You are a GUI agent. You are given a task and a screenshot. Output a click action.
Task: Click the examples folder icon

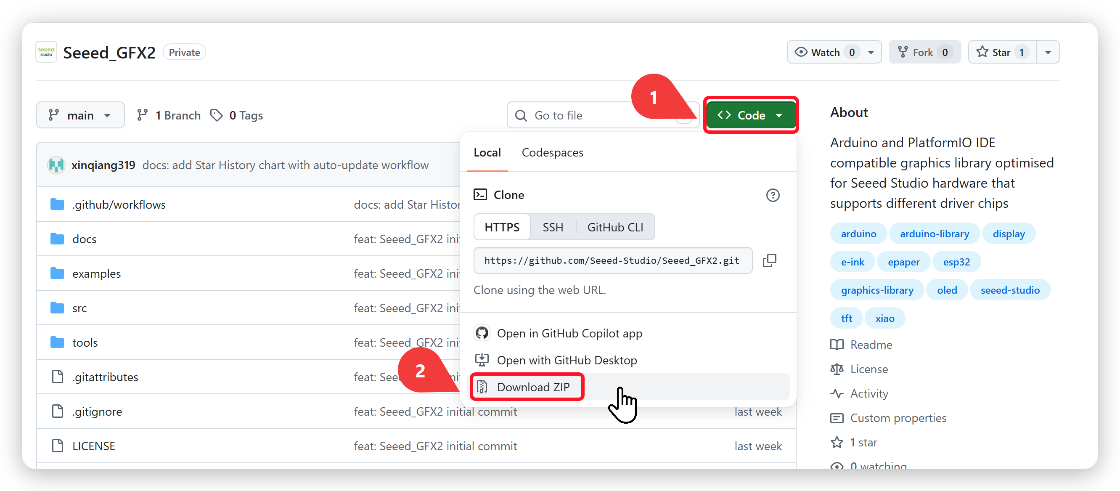pos(57,273)
